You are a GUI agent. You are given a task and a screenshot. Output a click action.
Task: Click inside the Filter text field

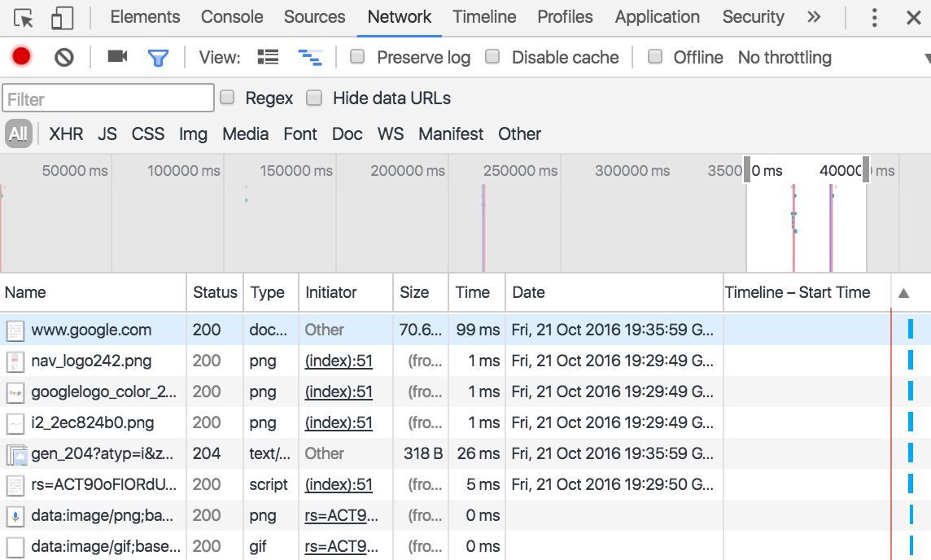[108, 98]
